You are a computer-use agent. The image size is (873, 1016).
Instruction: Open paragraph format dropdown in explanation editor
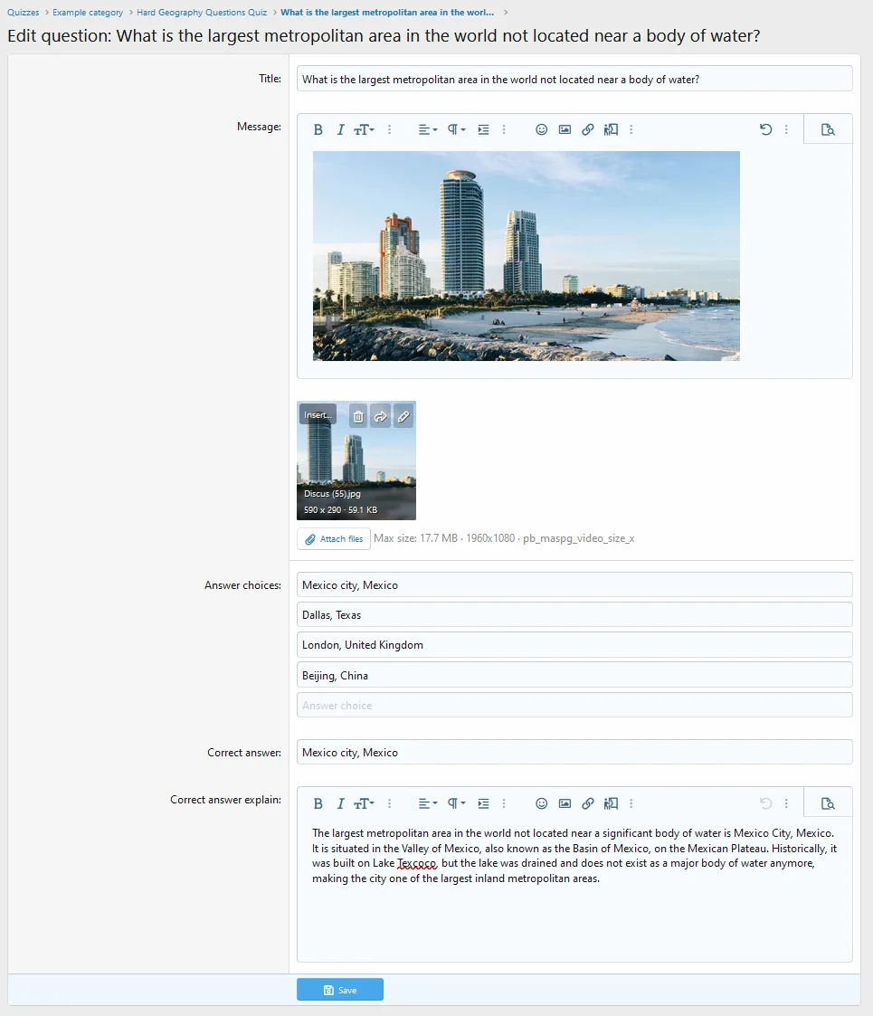(457, 803)
